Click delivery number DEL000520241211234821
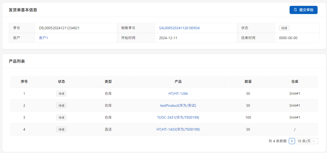This screenshot has width=327, height=153. 59,28
